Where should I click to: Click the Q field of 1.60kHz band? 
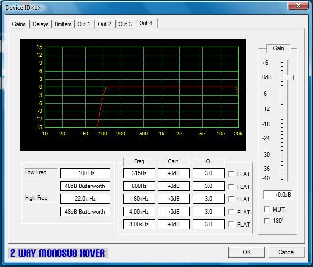[x=208, y=199]
